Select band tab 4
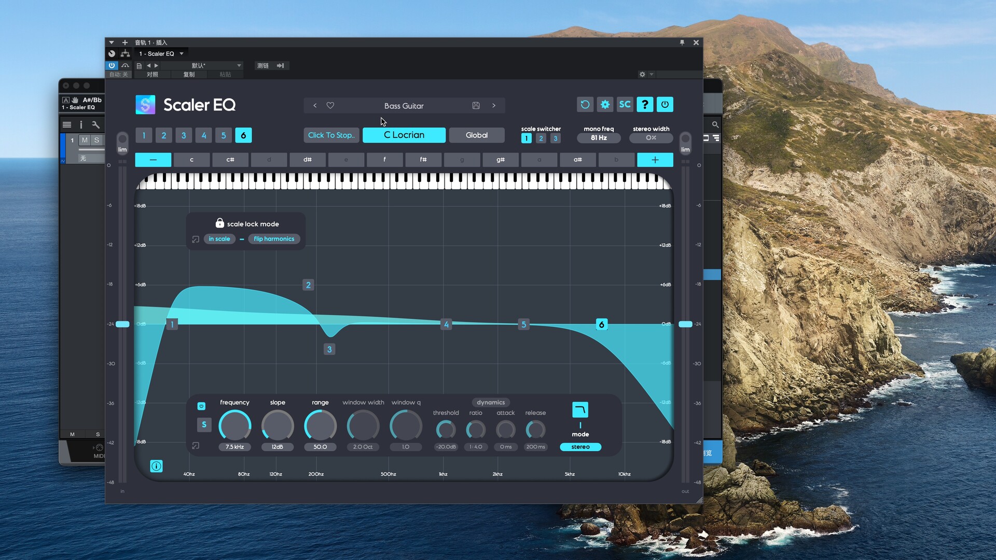 coord(203,135)
